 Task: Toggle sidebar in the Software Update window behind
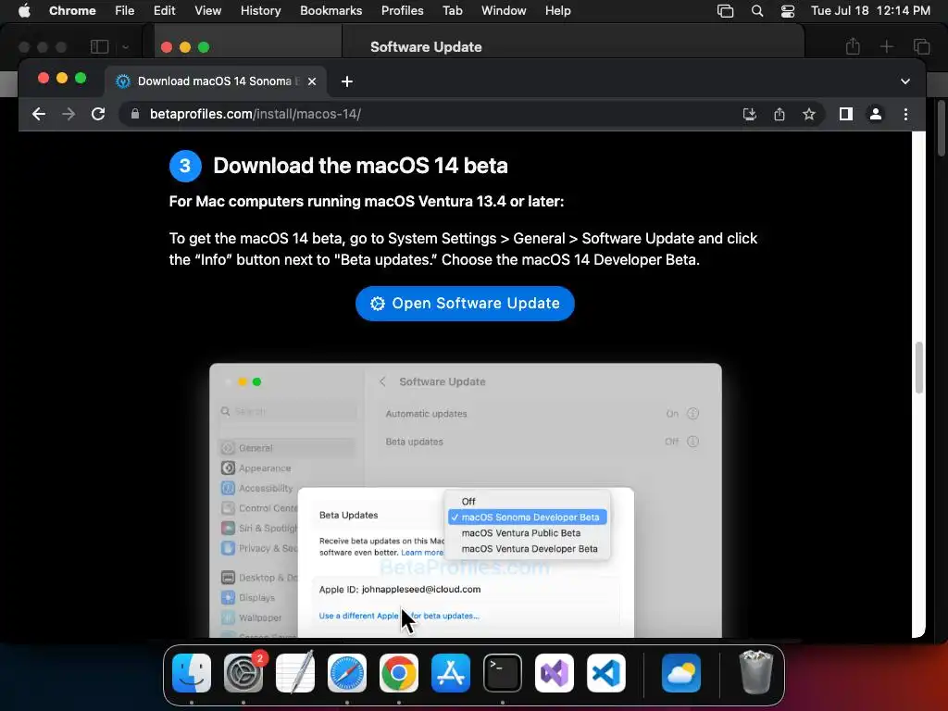[x=100, y=46]
